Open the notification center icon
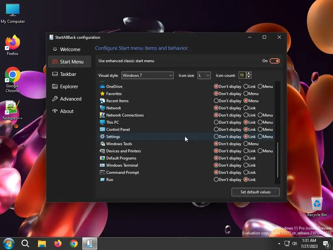Screen dimensions: 333x250 click(x=326, y=243)
